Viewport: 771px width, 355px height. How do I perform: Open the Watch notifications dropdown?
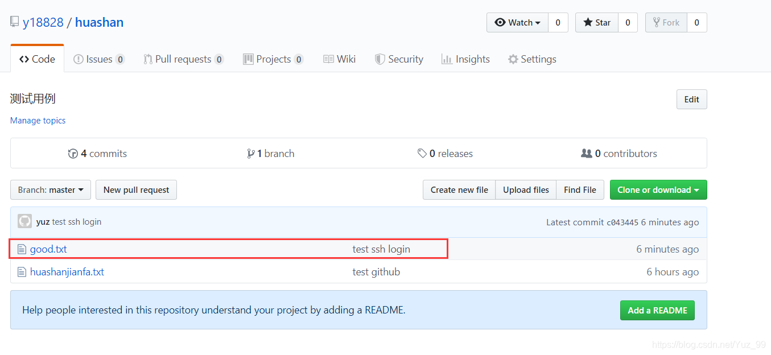[517, 23]
